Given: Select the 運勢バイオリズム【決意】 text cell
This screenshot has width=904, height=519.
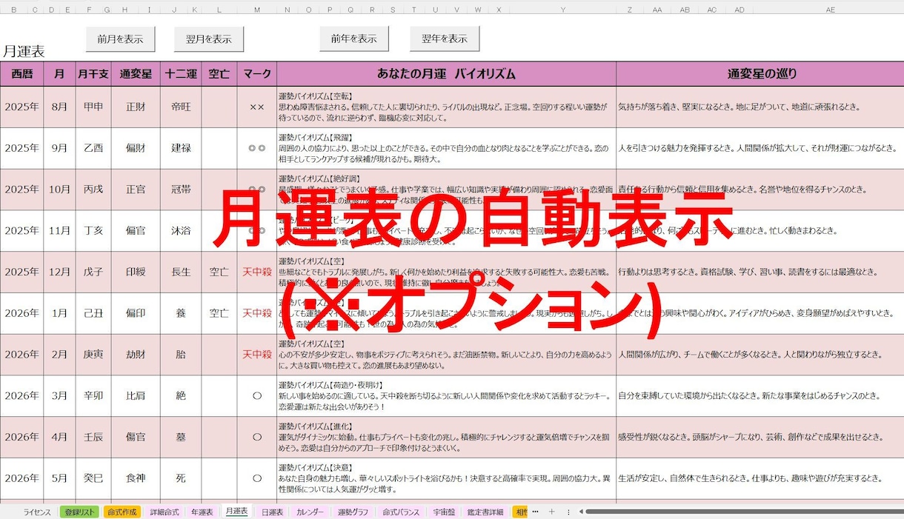Looking at the screenshot, I should click(446, 478).
